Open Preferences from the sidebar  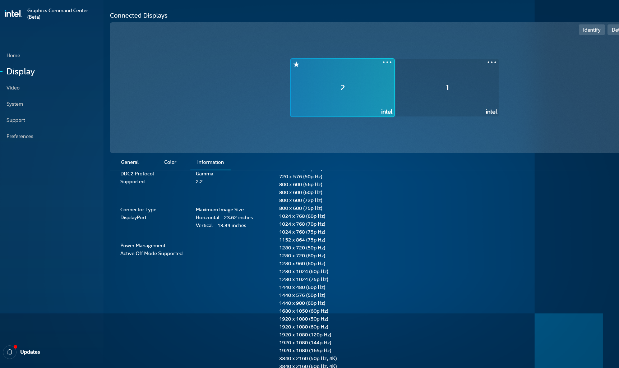click(x=20, y=136)
